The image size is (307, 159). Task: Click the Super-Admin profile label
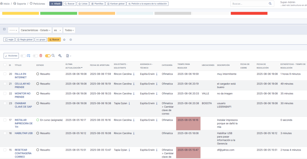pyautogui.click(x=288, y=2)
